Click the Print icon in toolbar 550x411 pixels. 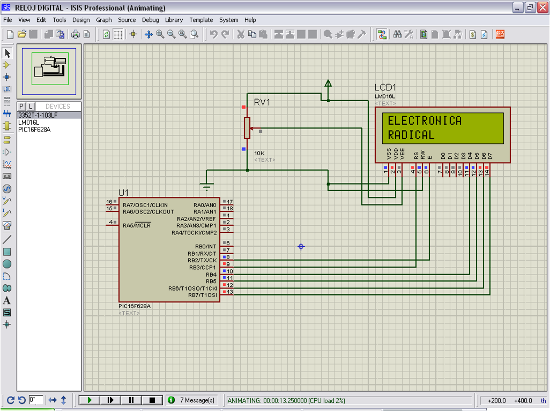(75, 34)
